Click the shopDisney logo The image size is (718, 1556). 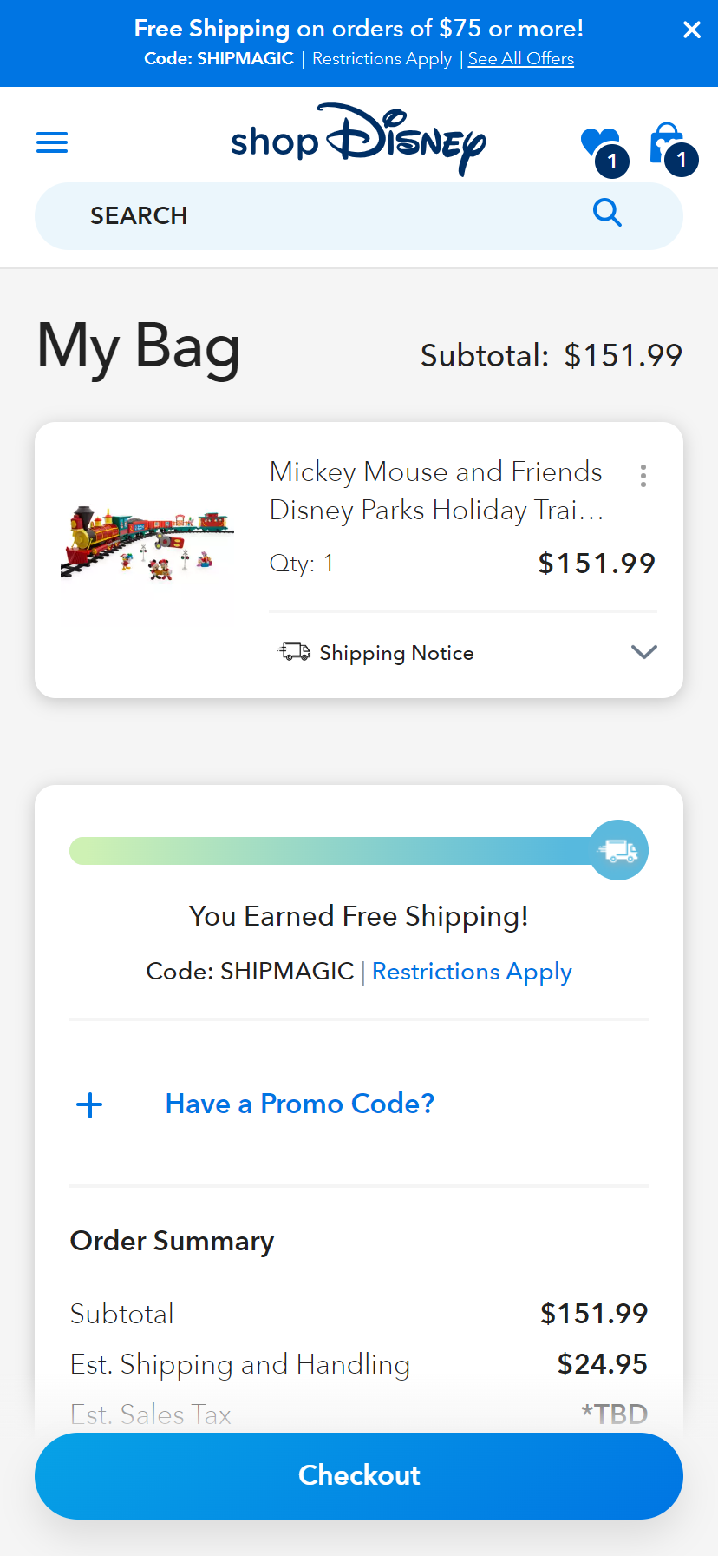(358, 139)
